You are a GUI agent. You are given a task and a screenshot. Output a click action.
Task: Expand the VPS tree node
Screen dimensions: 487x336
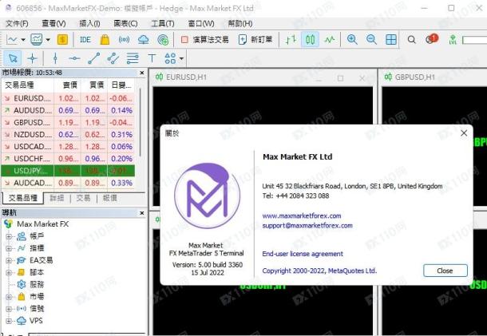(9, 321)
